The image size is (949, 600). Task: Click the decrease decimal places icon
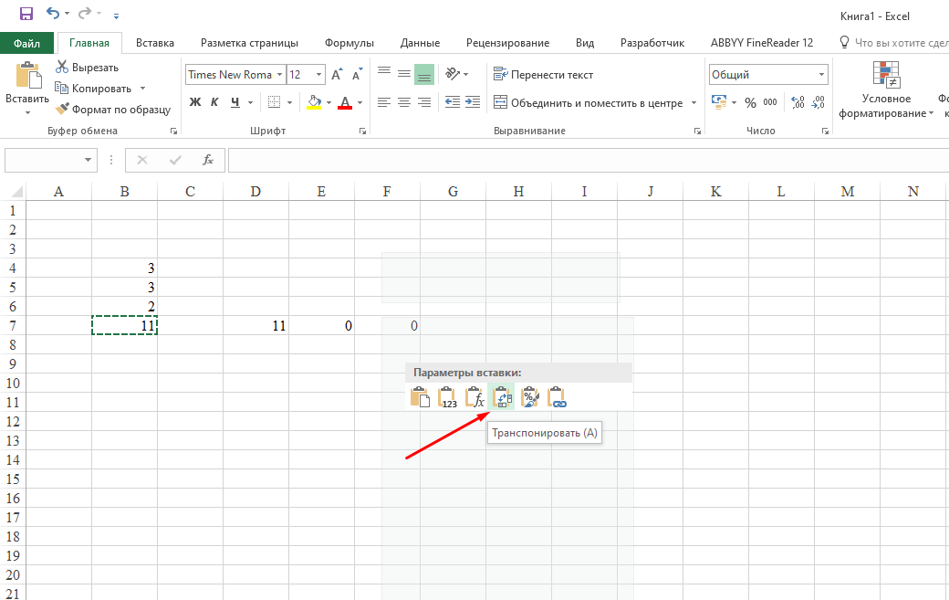[x=818, y=102]
